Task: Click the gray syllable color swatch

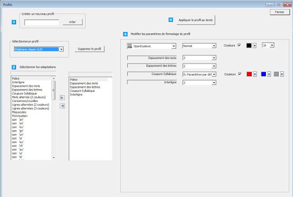Action: coord(277,74)
